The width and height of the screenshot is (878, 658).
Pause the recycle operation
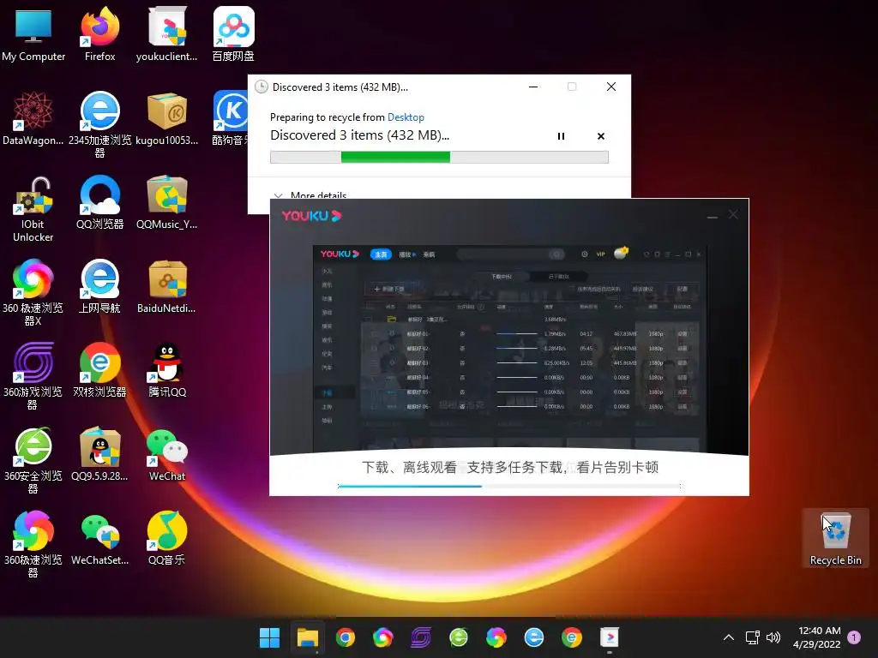pyautogui.click(x=561, y=136)
